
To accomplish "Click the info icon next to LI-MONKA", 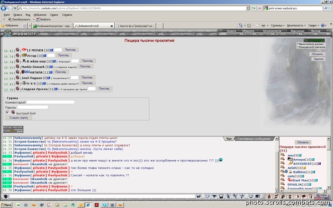I will (x=52, y=50).
